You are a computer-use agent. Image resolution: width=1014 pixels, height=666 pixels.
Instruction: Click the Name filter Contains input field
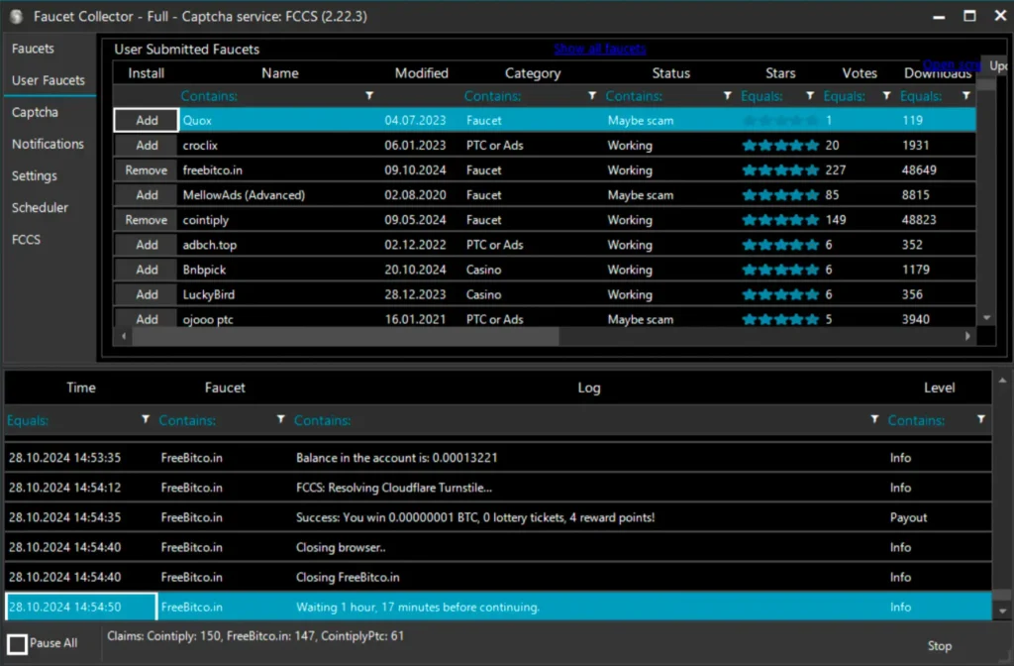[270, 96]
